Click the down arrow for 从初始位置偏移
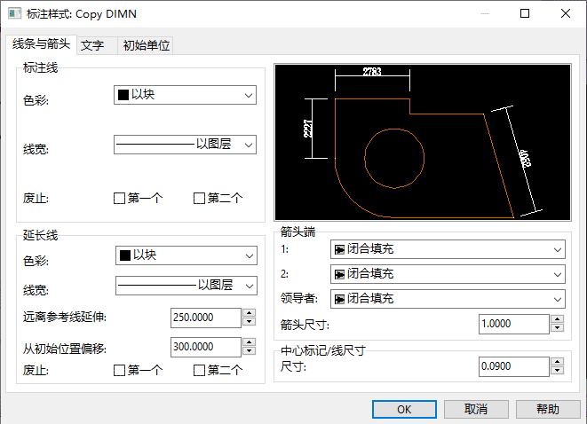 [249, 352]
